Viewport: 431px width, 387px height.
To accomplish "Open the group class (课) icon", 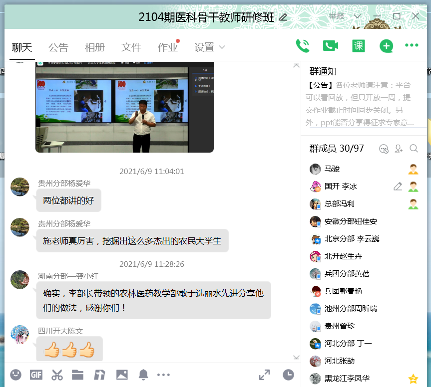I will pos(358,46).
